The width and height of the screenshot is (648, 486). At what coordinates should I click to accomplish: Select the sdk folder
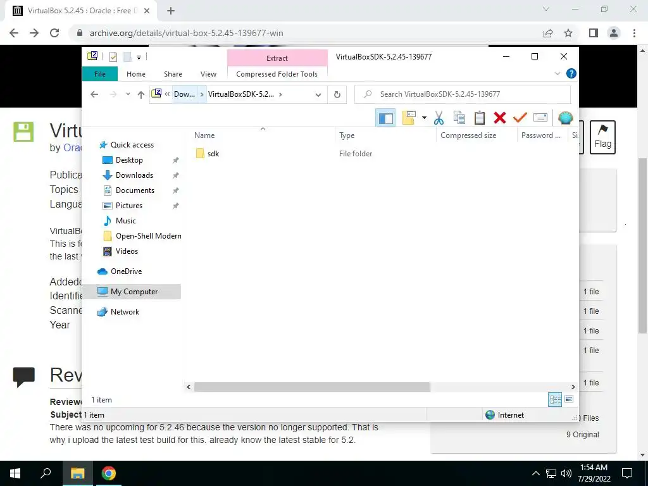point(213,154)
